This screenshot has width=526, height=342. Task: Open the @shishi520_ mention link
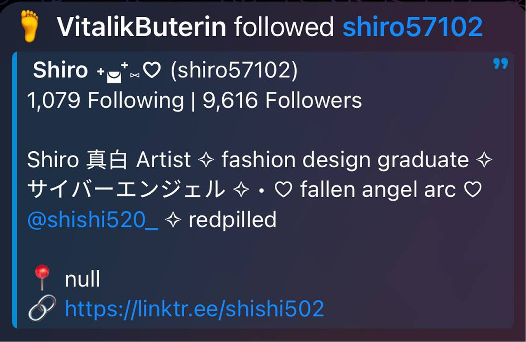pyautogui.click(x=93, y=221)
